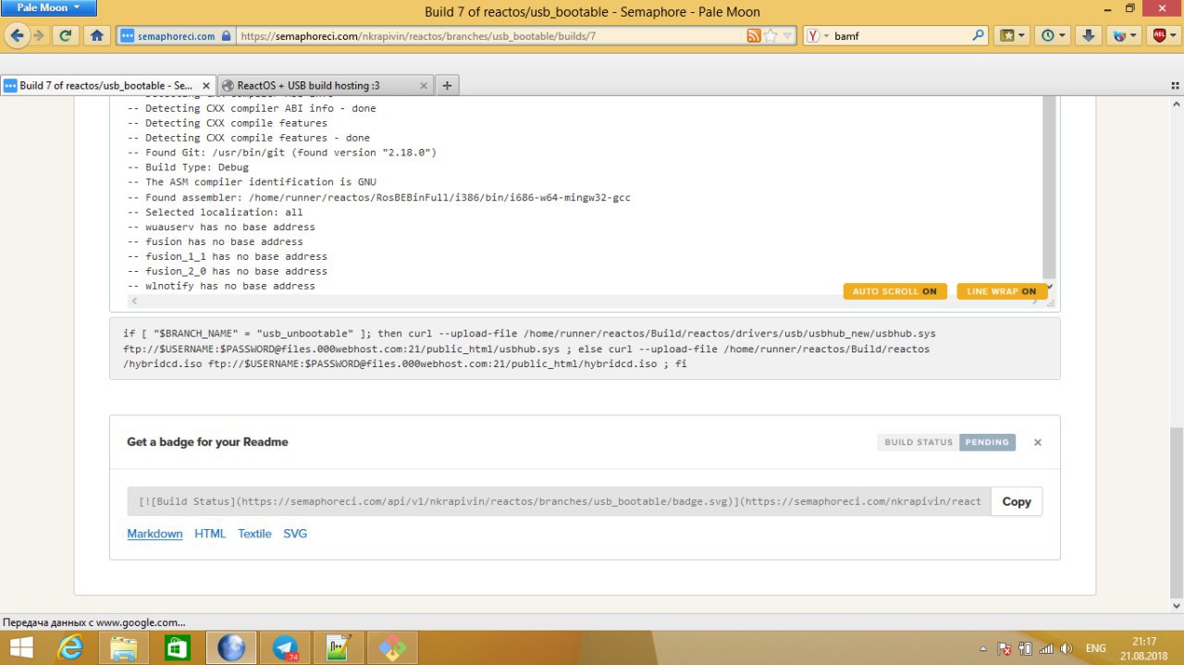Select the Markdown badge format link

click(154, 534)
